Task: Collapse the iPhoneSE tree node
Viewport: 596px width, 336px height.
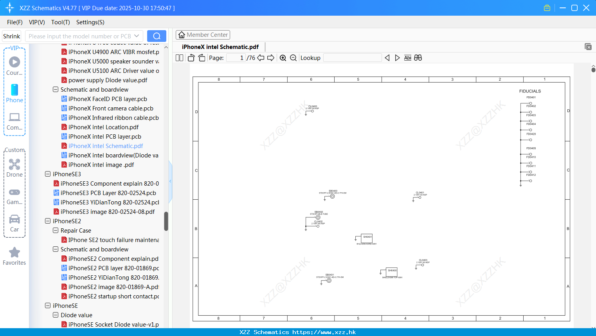Action: pyautogui.click(x=48, y=305)
